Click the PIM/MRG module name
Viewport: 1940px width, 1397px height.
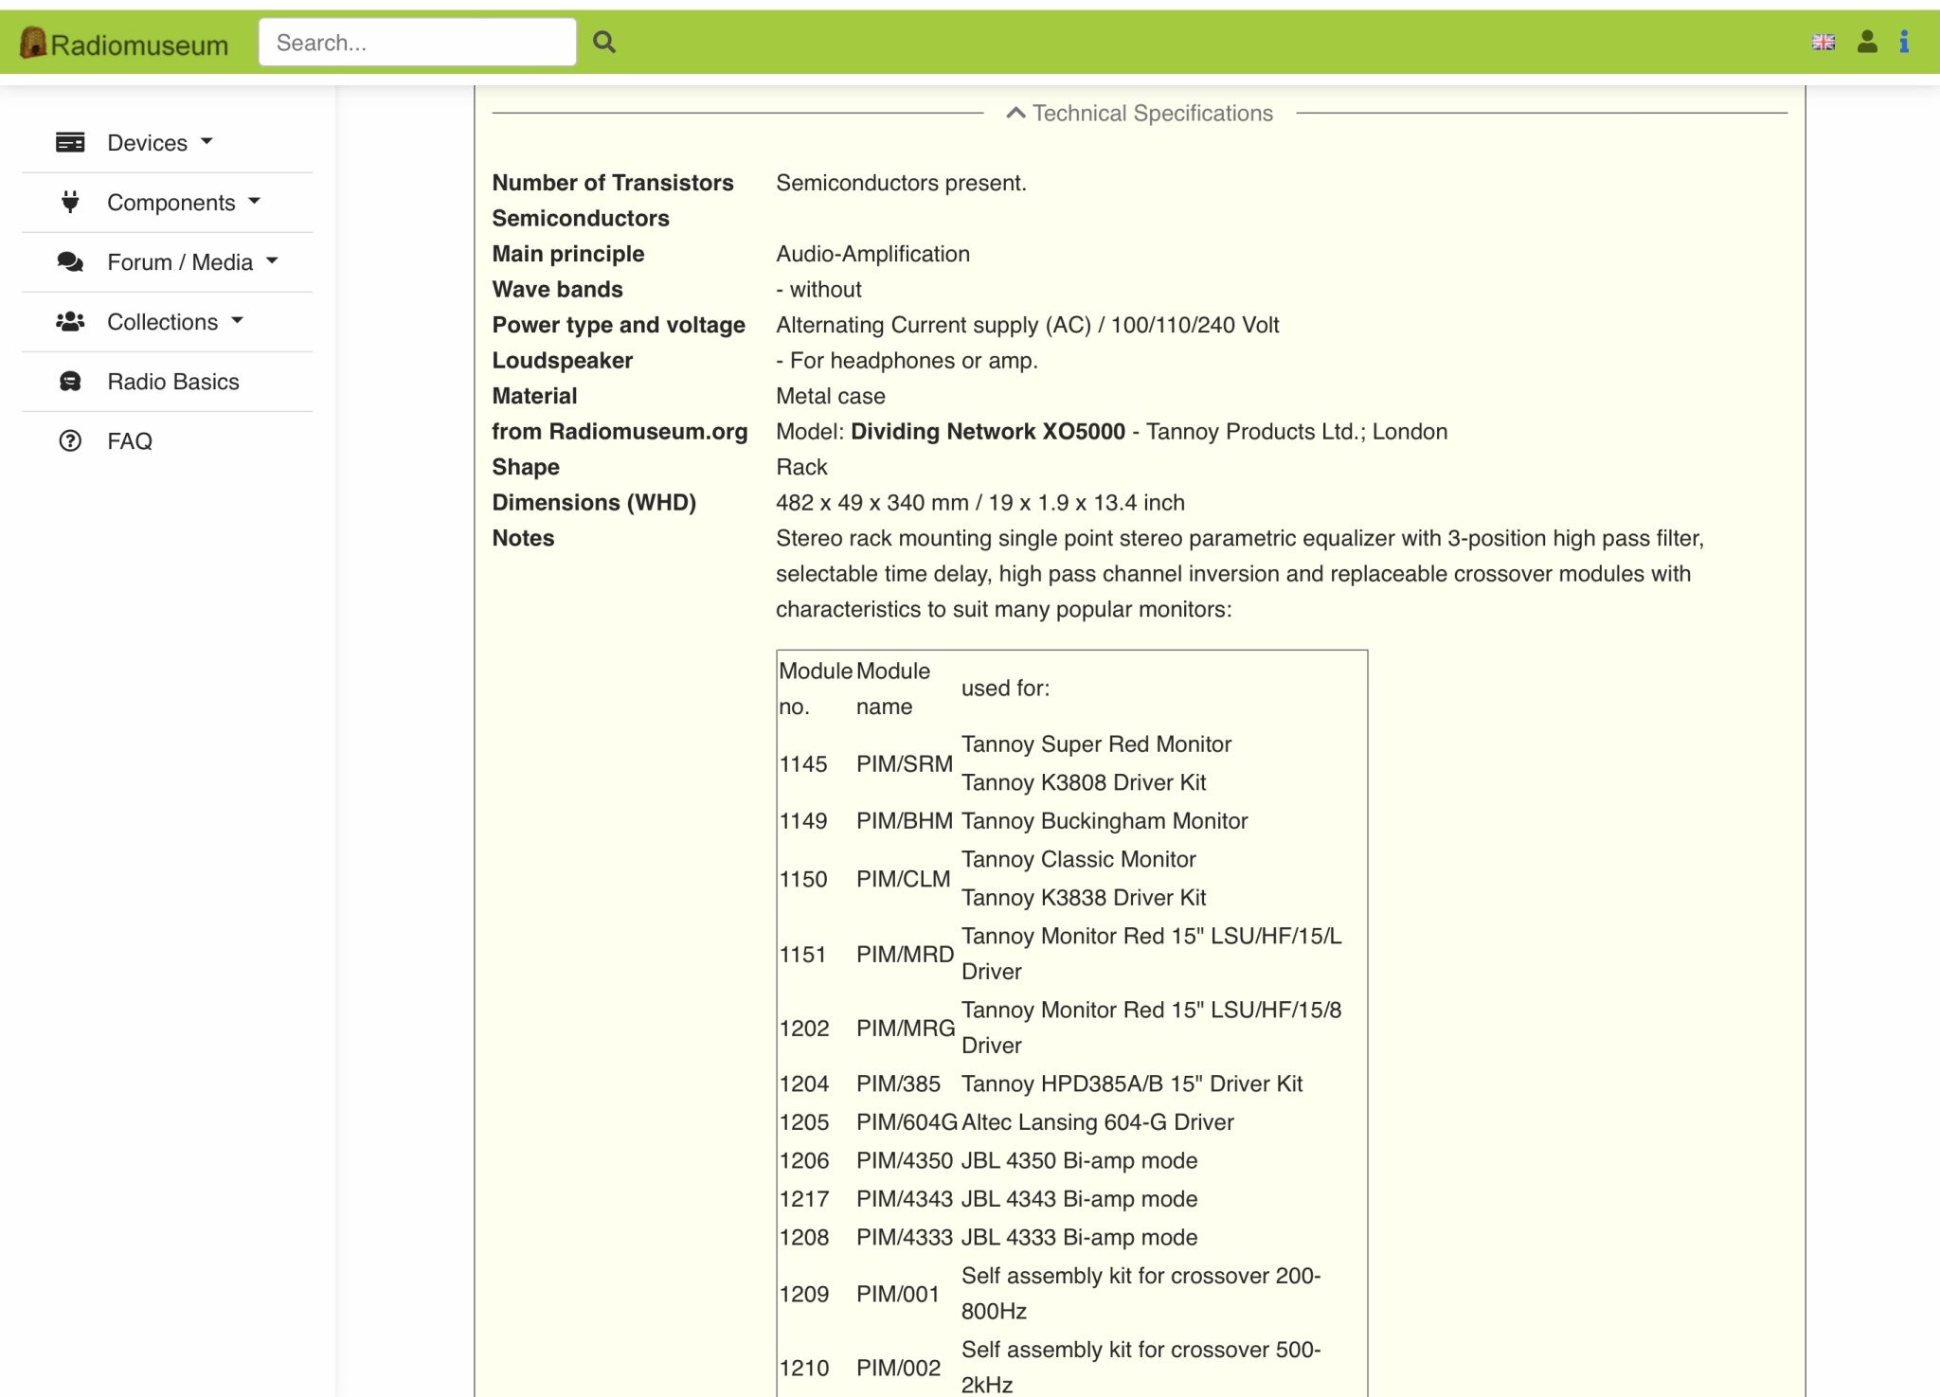point(906,1028)
